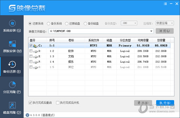Image resolution: width=180 pixels, height=118 pixels.
Task: Check the F: partition checkbox
Action: tap(31, 61)
